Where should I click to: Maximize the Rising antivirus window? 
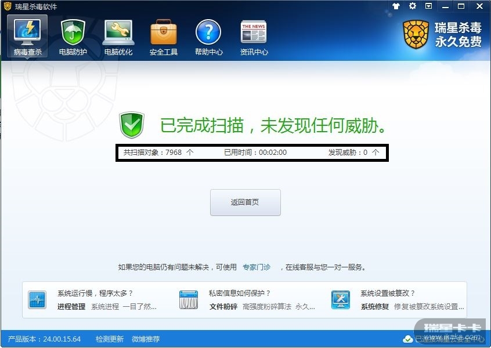pos(461,6)
